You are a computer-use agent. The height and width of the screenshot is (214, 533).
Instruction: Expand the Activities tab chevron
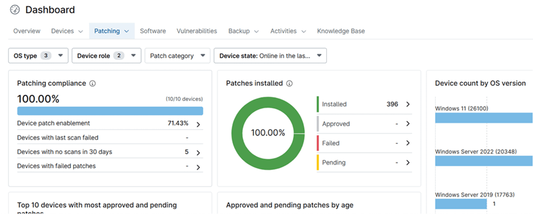[x=304, y=31]
